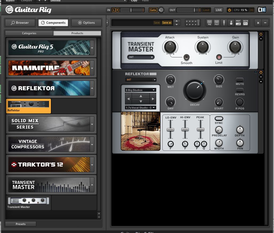Expand the Vintage Compressors product

pyautogui.click(x=92, y=144)
